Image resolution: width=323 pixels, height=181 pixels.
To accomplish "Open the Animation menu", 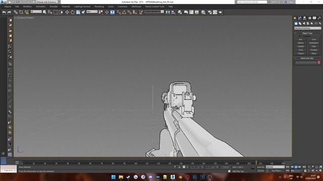I will (40, 7).
